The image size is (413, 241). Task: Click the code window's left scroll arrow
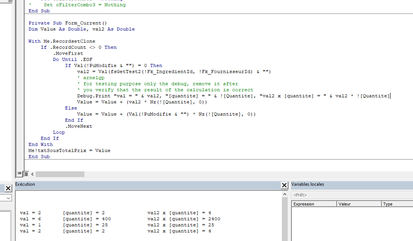point(32,174)
